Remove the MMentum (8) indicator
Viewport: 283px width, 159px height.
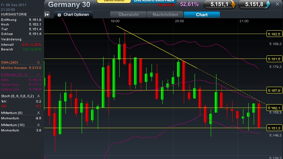38,113
